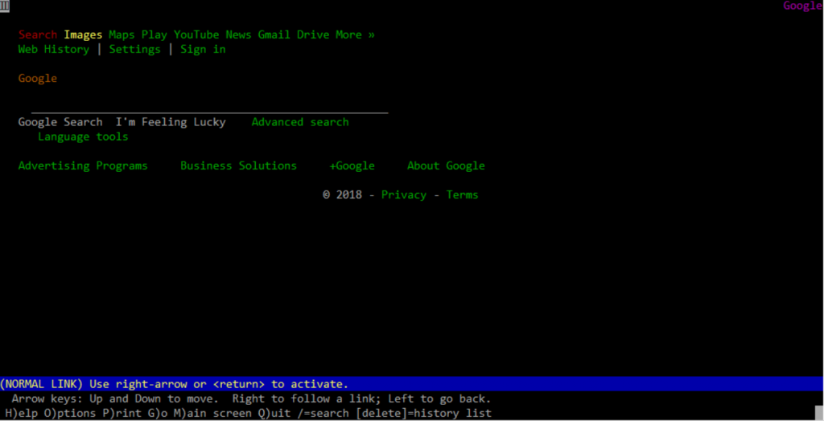Open the Advanced search link

(x=300, y=122)
